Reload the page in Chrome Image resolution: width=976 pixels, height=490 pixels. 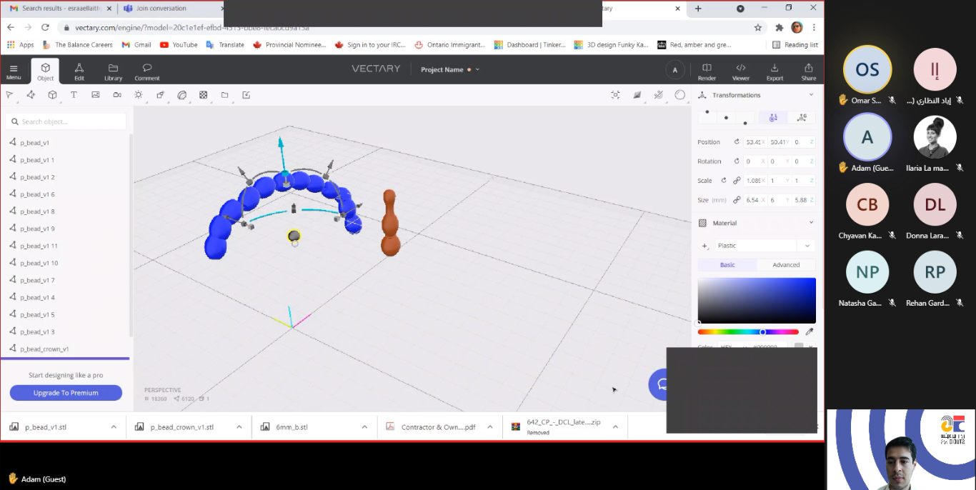[x=45, y=27]
